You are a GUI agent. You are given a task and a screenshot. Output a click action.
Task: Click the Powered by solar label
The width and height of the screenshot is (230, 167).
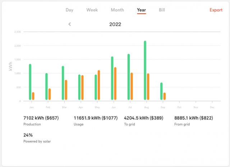[37, 141]
